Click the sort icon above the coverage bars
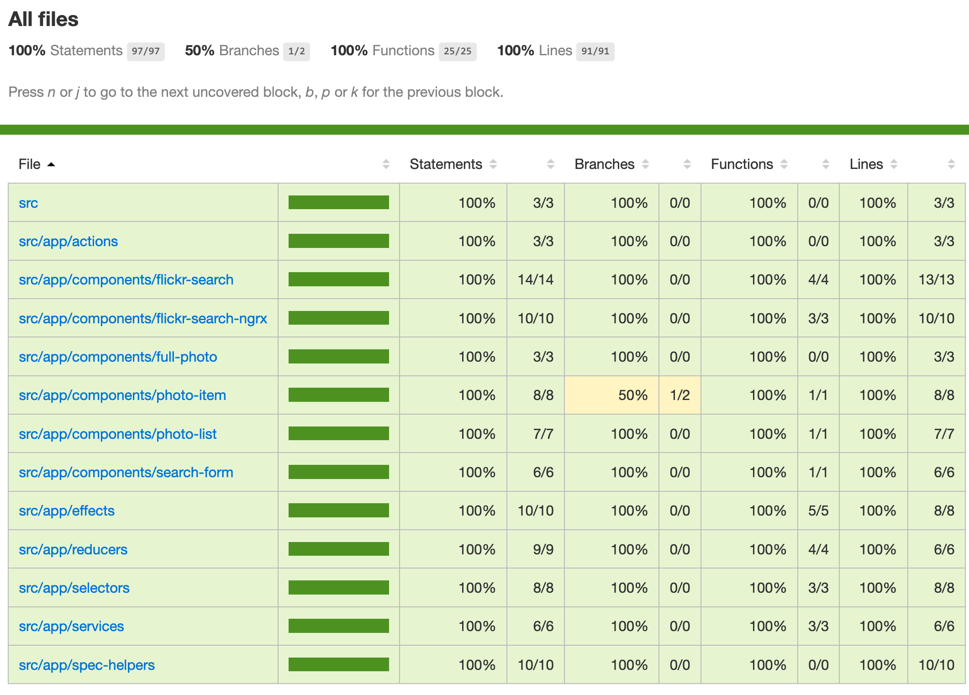Image resolution: width=969 pixels, height=695 pixels. coord(386,164)
